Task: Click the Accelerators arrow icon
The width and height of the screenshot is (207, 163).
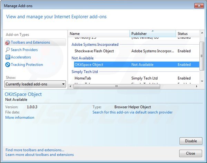Action: pyautogui.click(x=8, y=57)
